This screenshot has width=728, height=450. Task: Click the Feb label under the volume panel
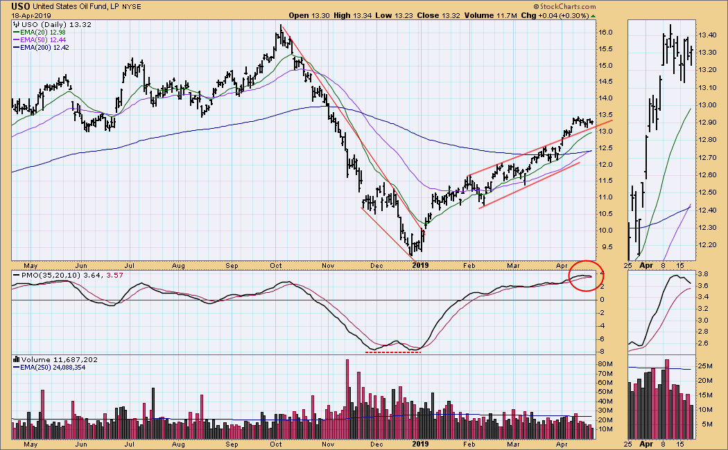coord(469,444)
